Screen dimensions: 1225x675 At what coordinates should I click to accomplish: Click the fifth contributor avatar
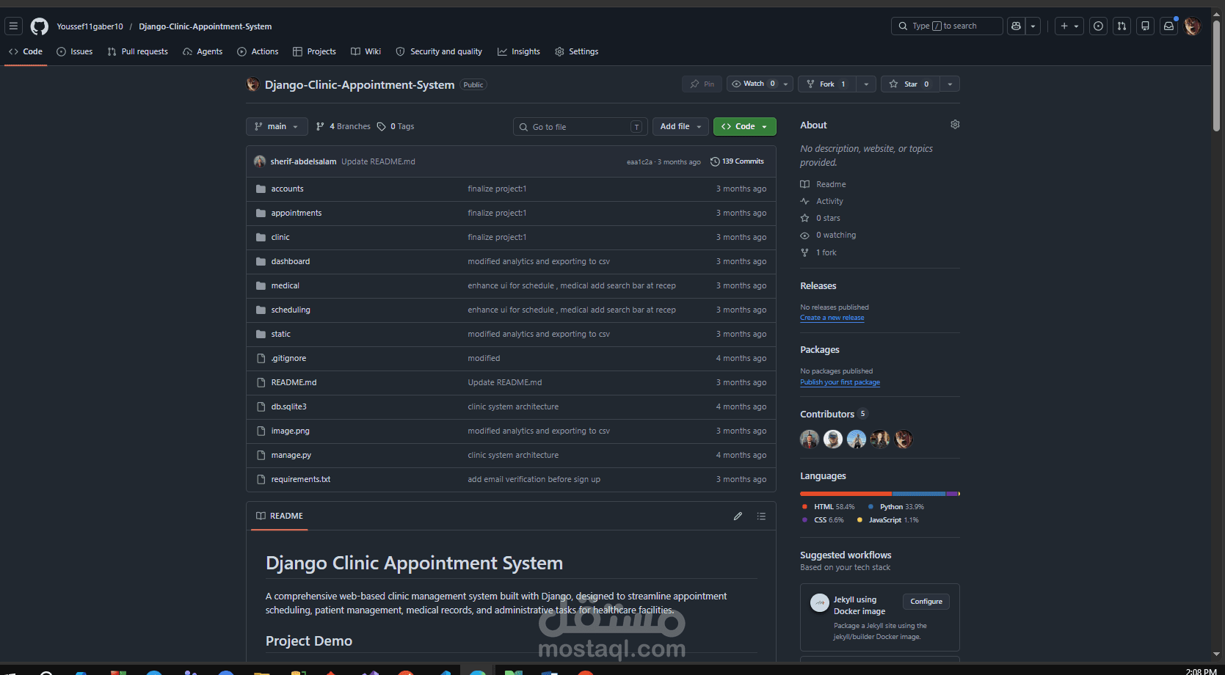coord(904,439)
